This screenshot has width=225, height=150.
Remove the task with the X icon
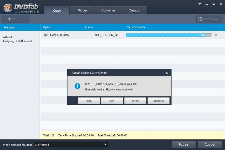[x=216, y=35]
